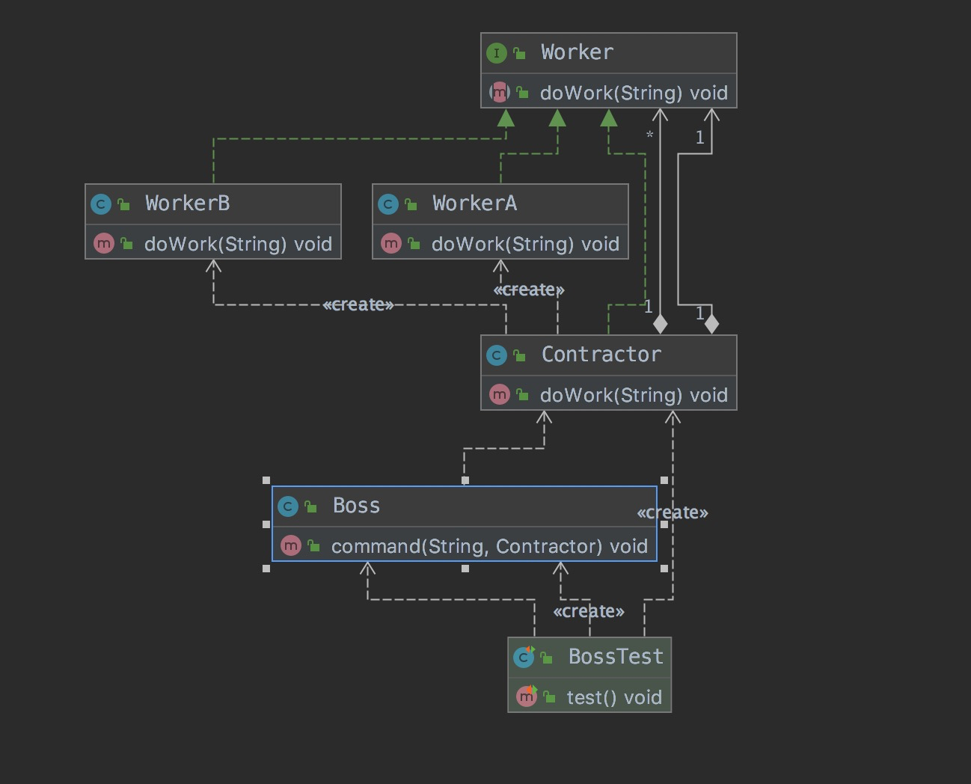This screenshot has height=784, width=971.
Task: Click the Boss class icon
Action: [288, 506]
